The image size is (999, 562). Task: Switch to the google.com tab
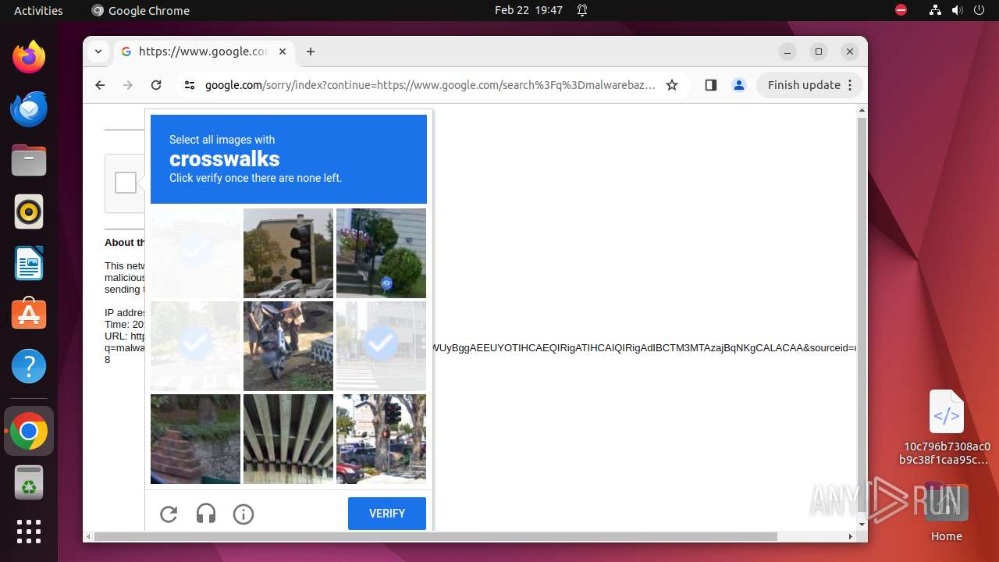(x=204, y=52)
